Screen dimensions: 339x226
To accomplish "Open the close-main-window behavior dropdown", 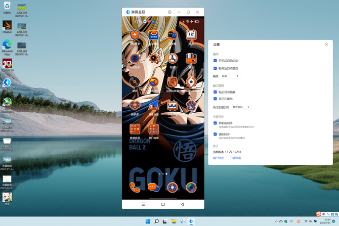I will click(x=241, y=107).
